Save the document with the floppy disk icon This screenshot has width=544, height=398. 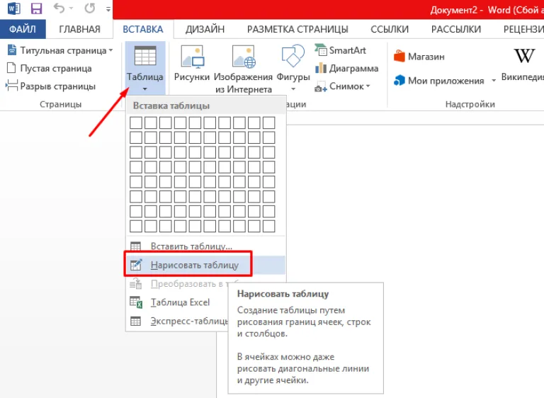coord(36,8)
